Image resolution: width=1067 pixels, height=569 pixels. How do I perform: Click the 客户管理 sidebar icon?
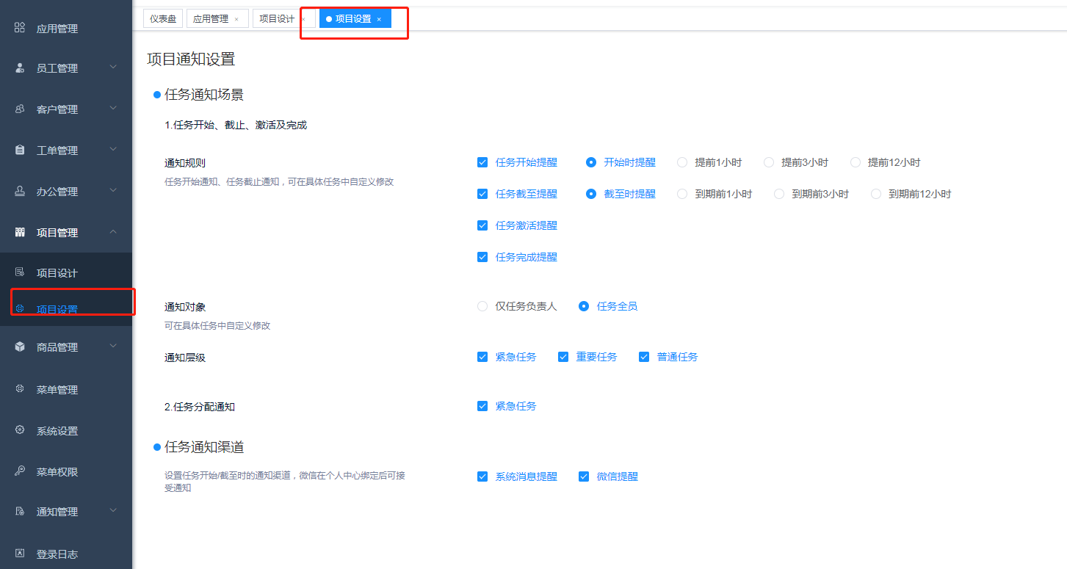click(20, 109)
